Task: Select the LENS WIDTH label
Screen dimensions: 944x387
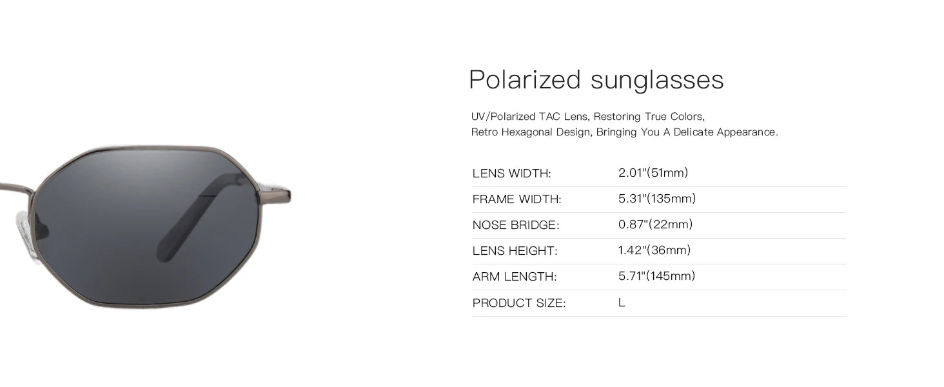Action: [x=511, y=174]
